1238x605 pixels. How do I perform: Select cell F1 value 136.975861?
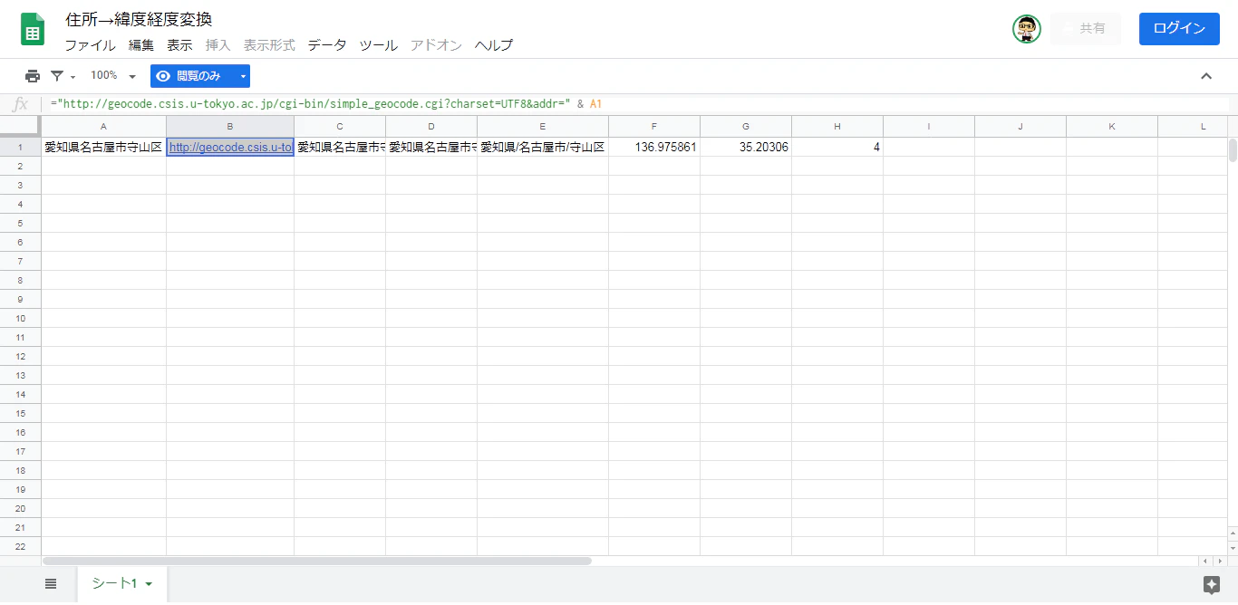[x=654, y=147]
